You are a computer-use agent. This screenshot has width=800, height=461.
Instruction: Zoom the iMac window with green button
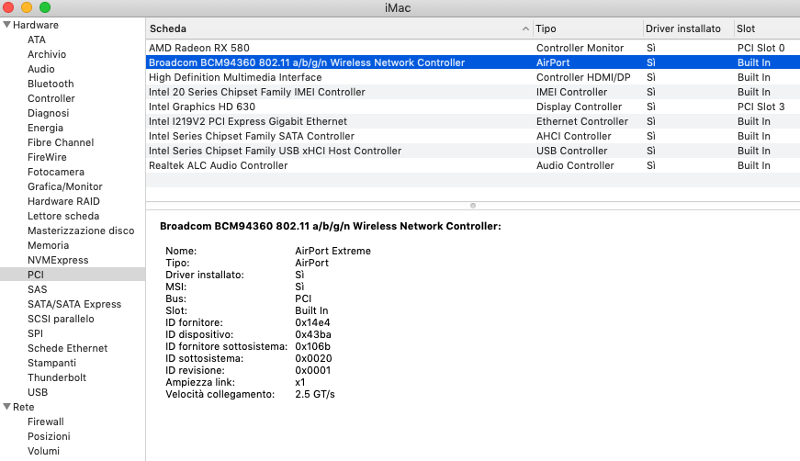(45, 7)
